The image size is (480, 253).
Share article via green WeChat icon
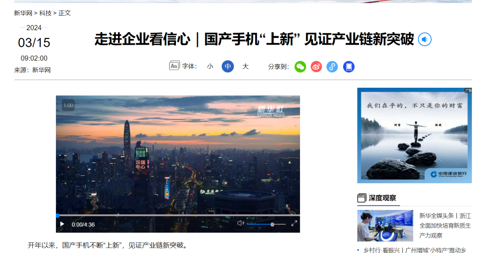coord(300,67)
